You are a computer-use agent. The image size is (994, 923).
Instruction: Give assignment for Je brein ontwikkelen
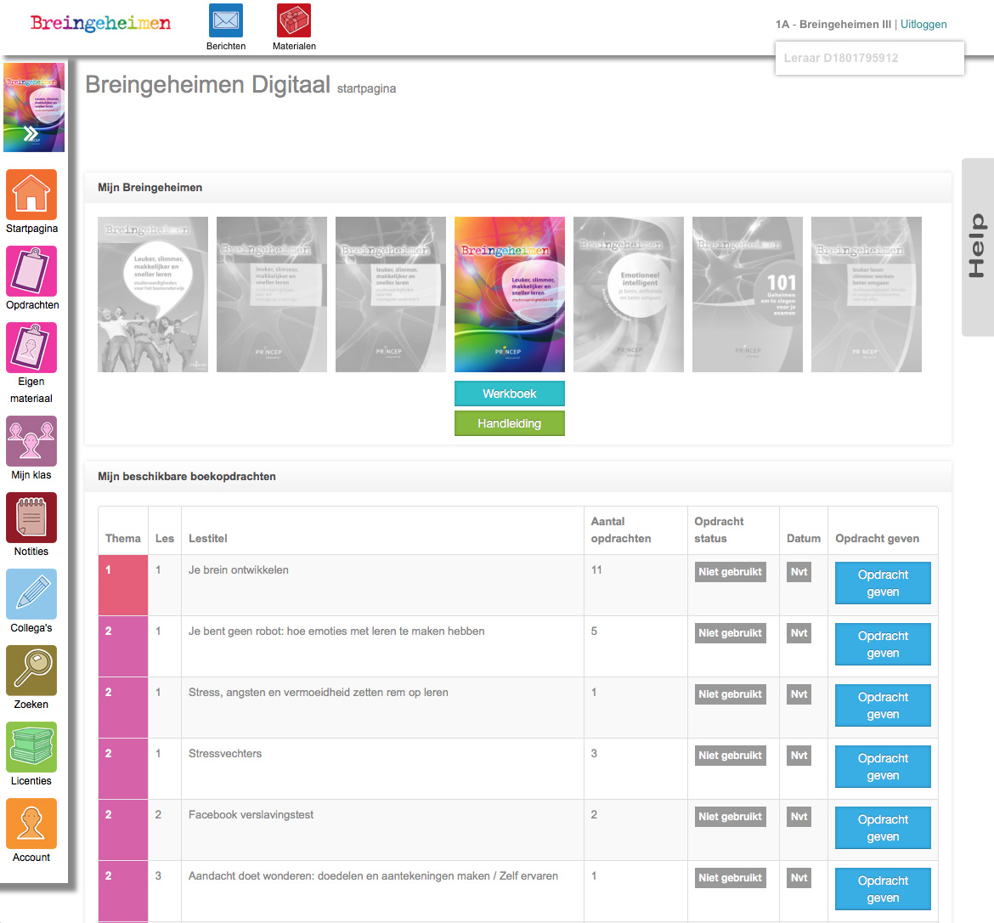tap(883, 583)
